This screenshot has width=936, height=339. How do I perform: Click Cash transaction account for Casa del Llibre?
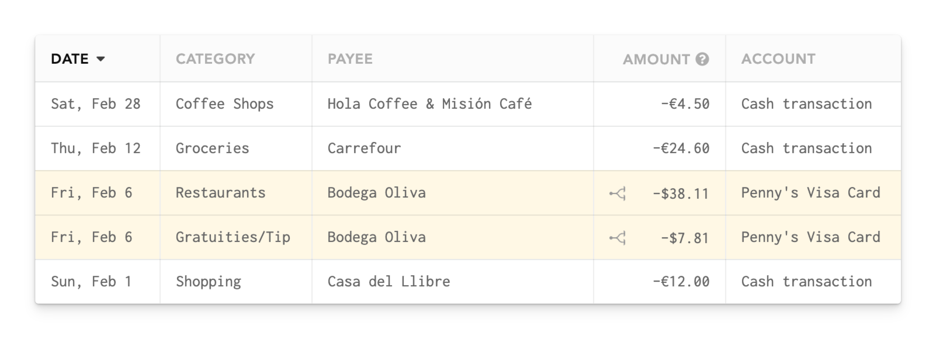806,282
